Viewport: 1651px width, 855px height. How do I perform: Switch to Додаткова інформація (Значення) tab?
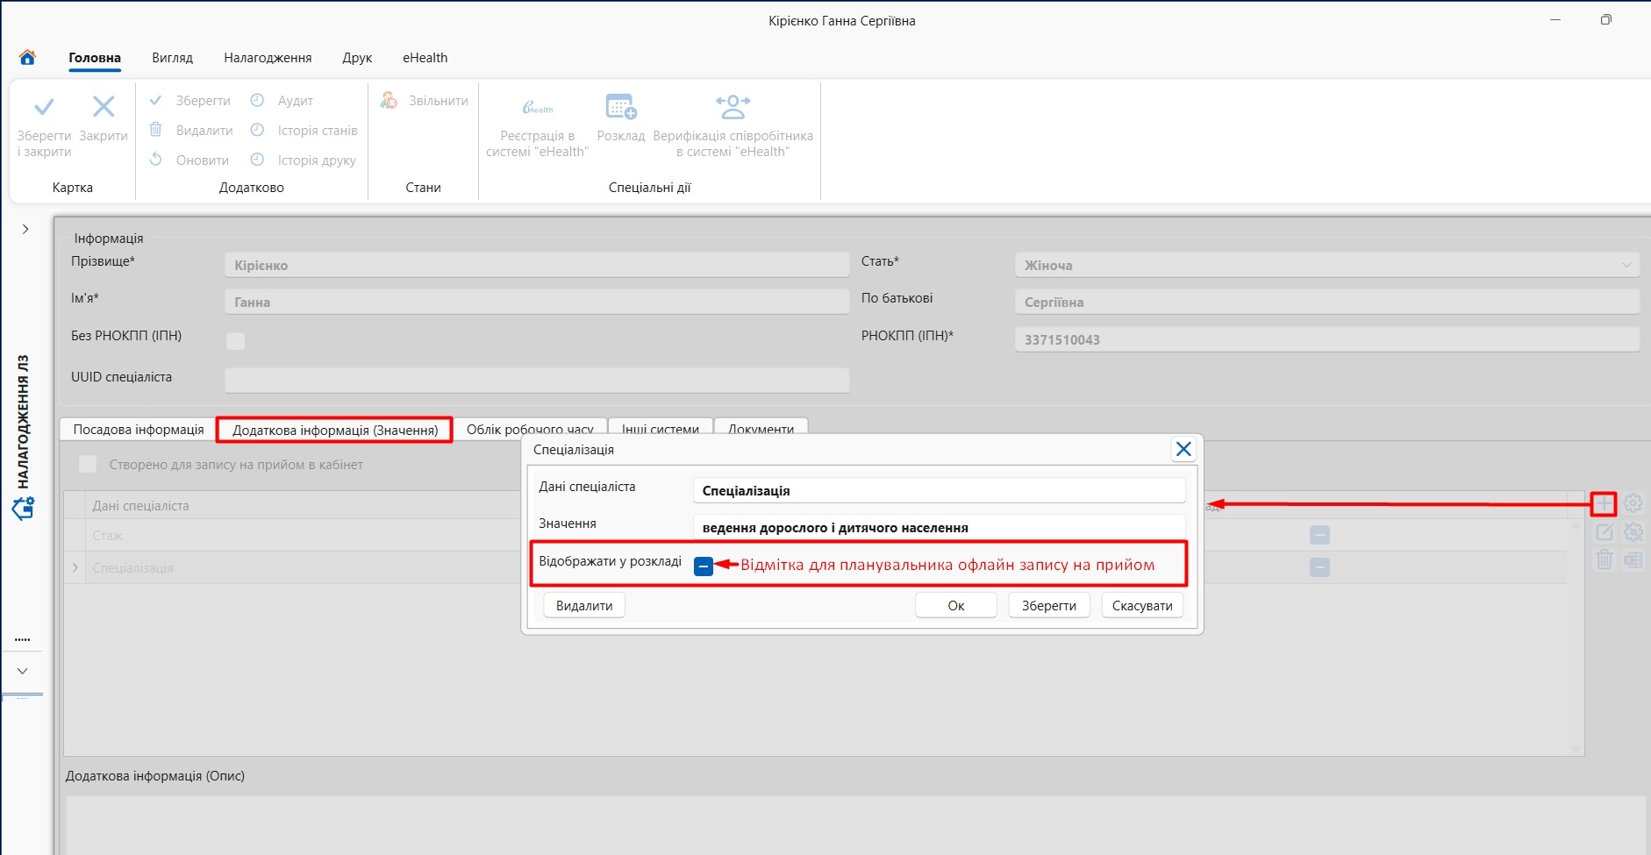click(x=335, y=430)
